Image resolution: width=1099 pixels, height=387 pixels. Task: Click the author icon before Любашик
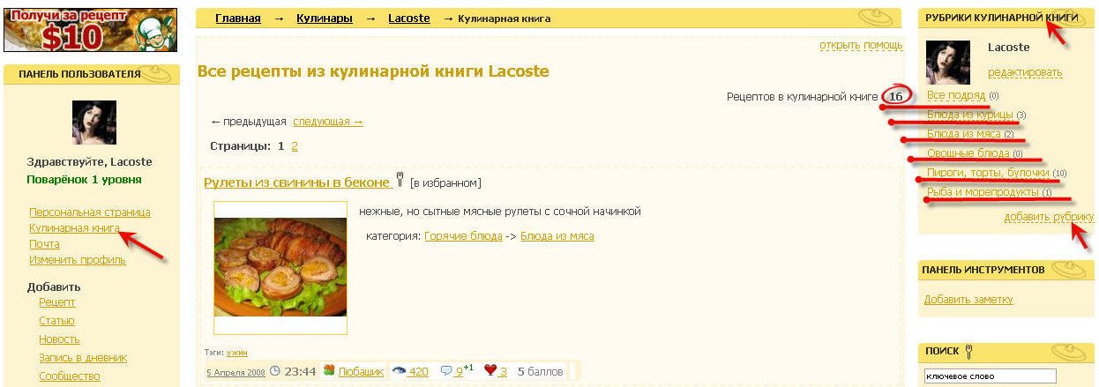[329, 371]
